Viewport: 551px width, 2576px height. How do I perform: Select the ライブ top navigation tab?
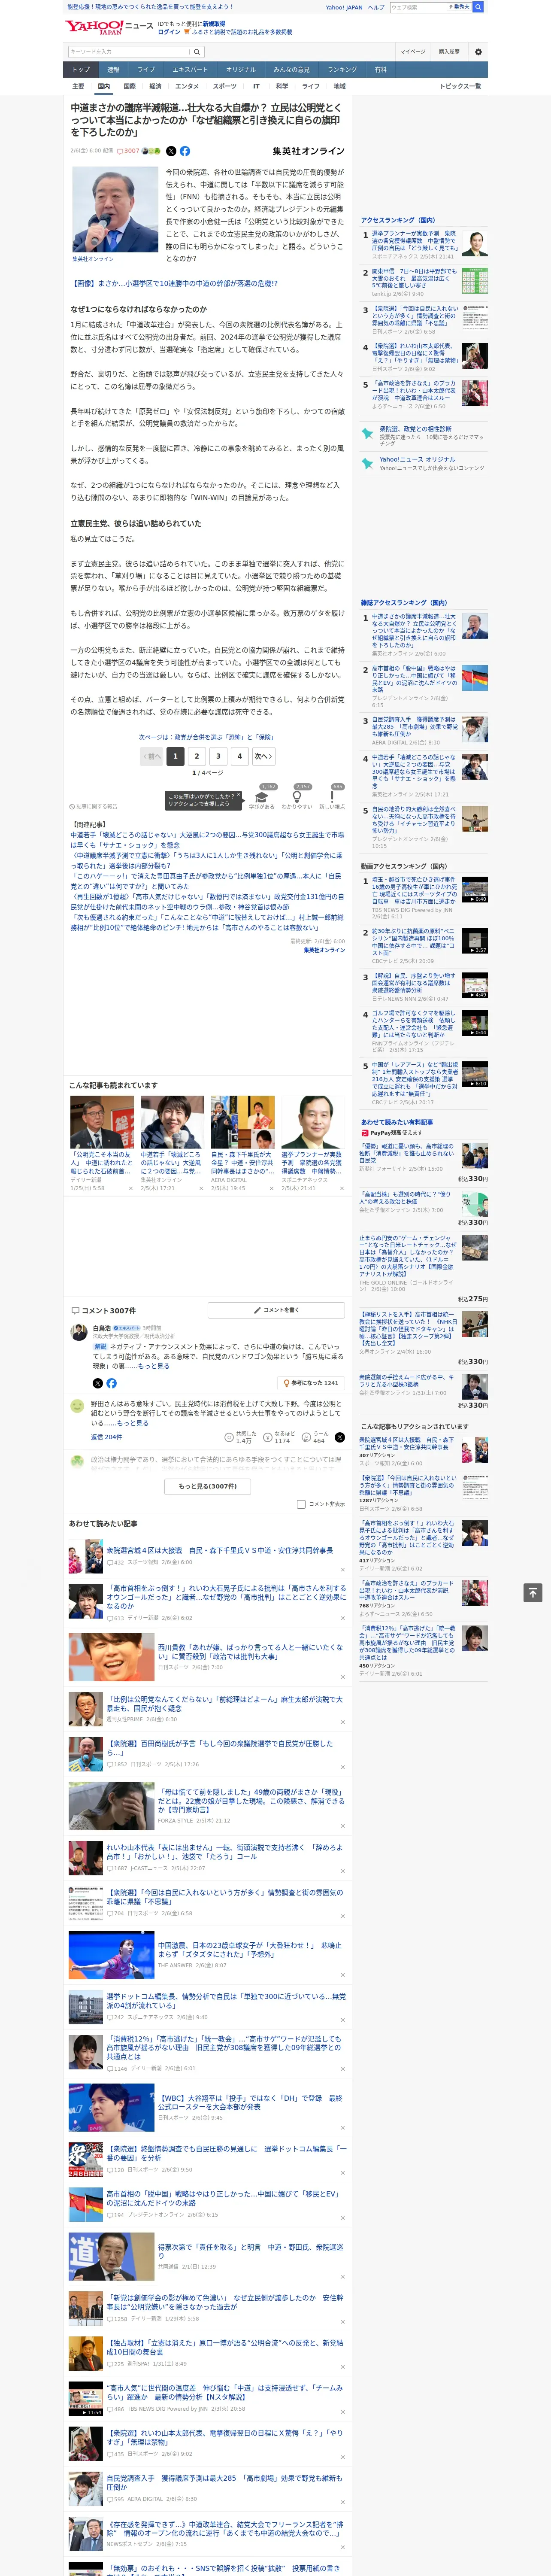click(146, 70)
